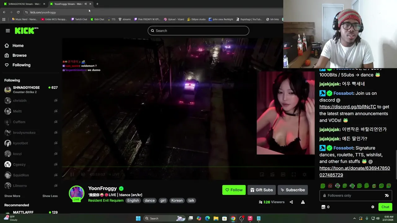397x223 pixels.
Task: Close the YoonFroggy Stream tab
Action: (x=90, y=4)
